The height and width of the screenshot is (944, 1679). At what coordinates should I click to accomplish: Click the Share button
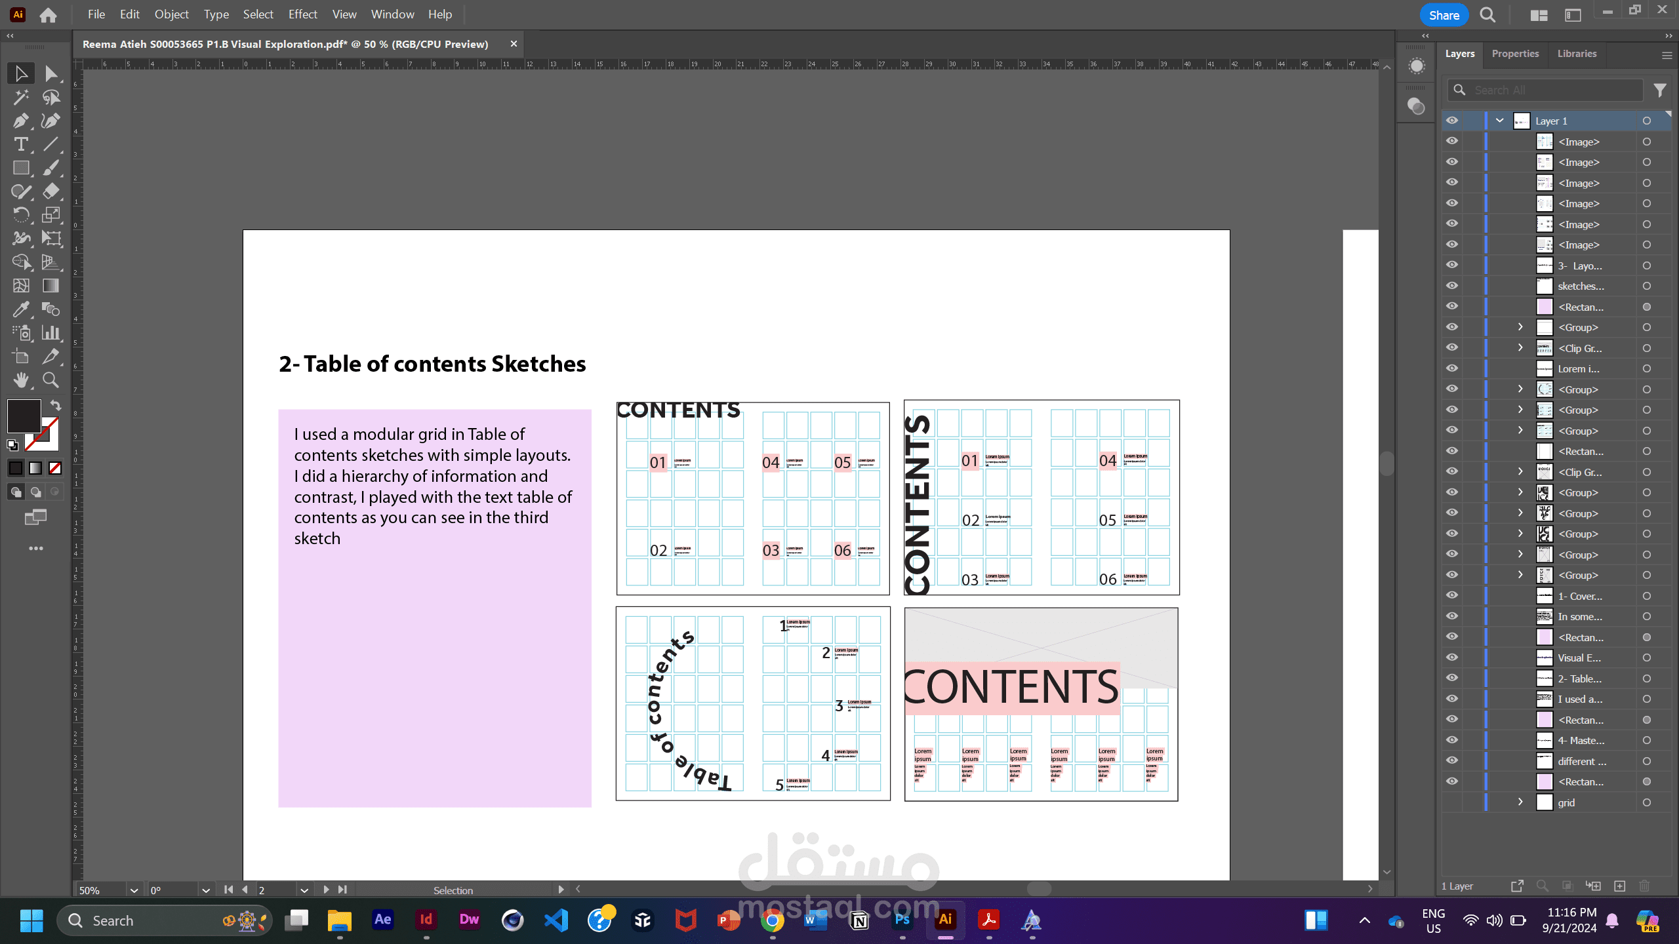1444,15
